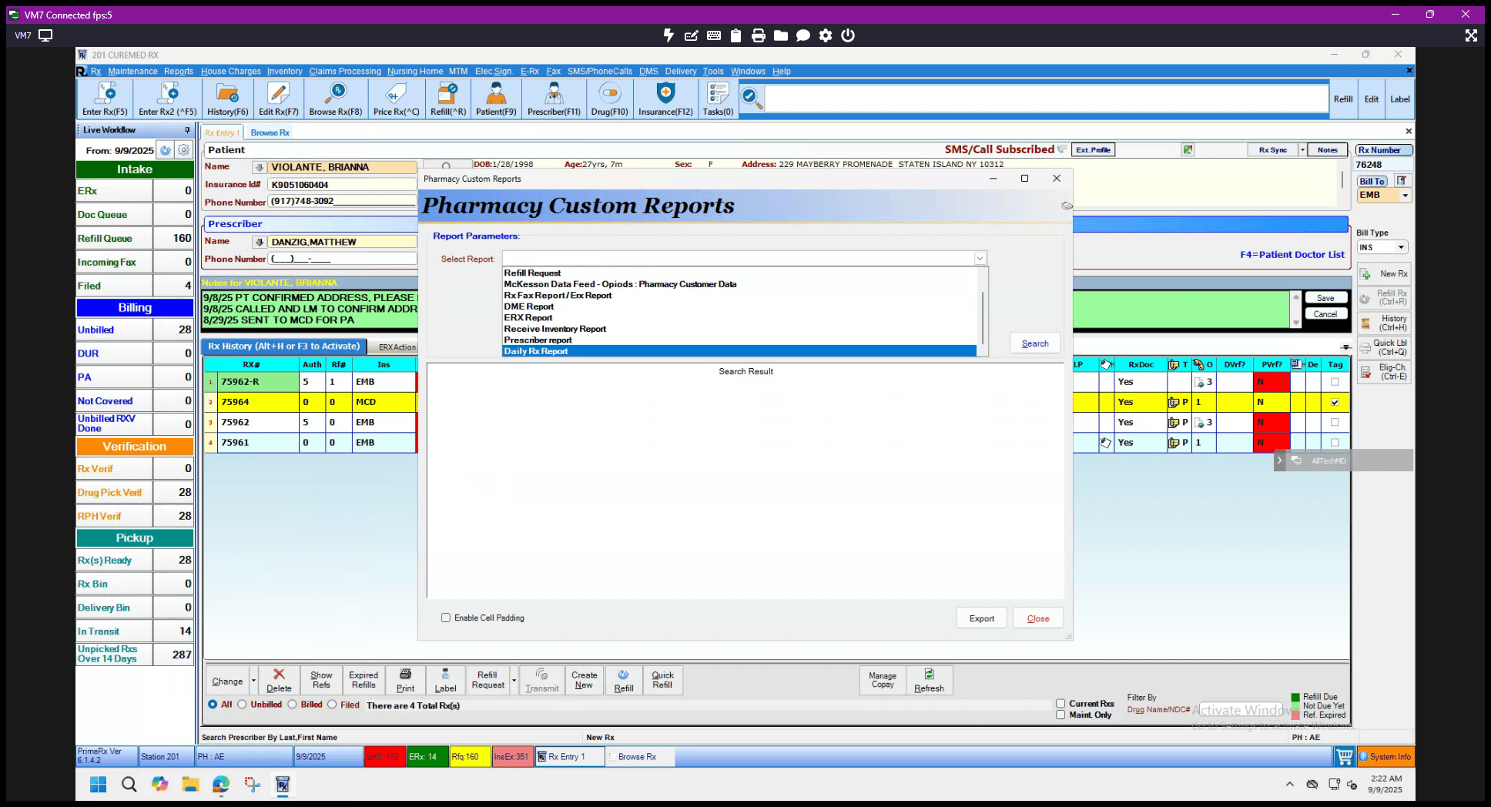Click the Close button in reports dialog
The image size is (1491, 807).
click(x=1038, y=618)
